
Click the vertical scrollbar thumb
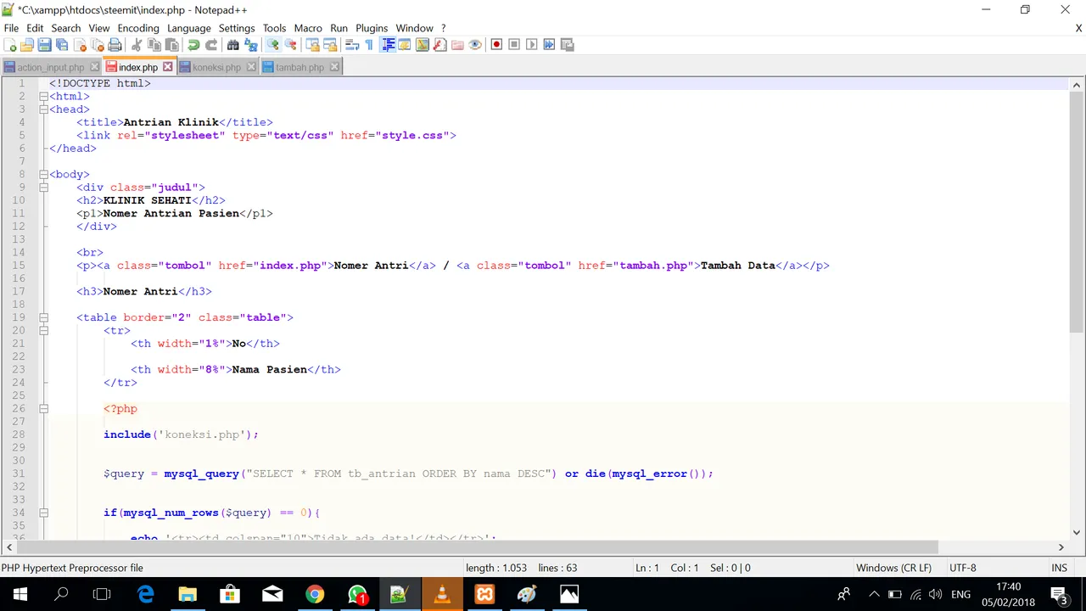(x=1077, y=212)
